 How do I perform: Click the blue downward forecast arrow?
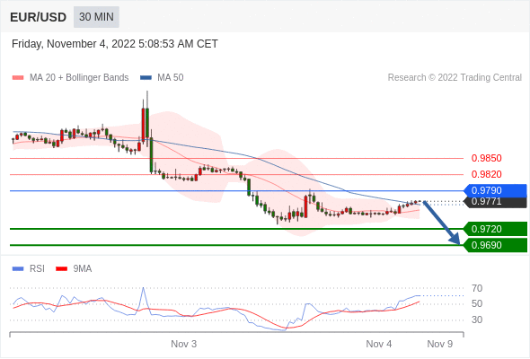pos(441,223)
